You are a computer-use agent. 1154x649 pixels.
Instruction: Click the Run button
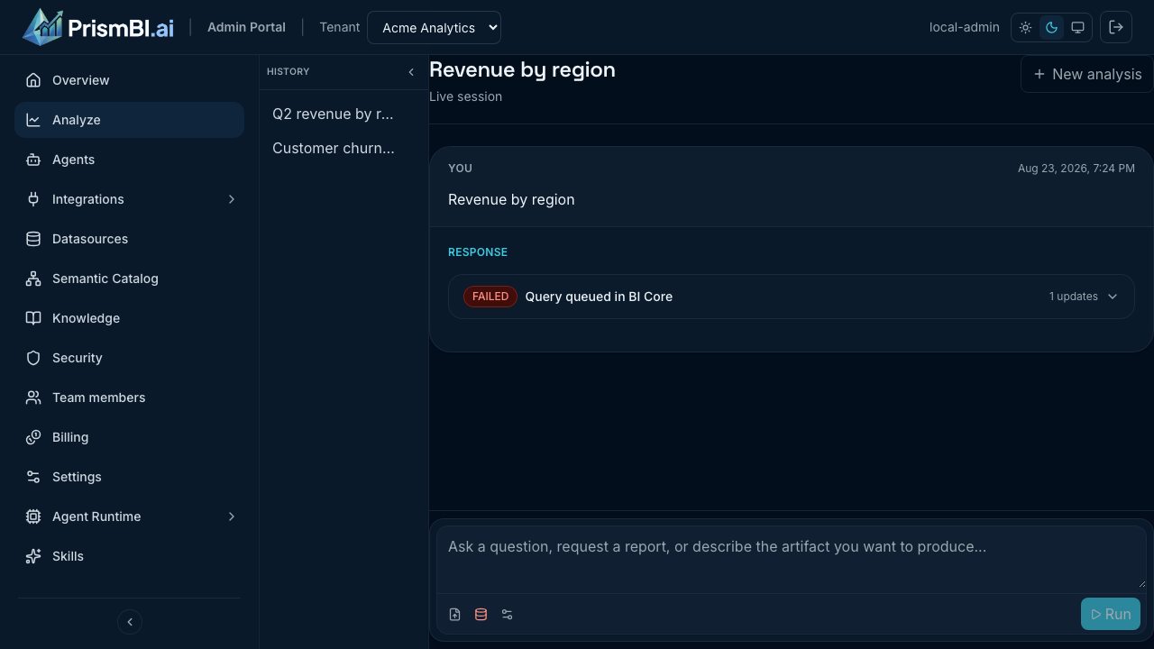pos(1111,614)
